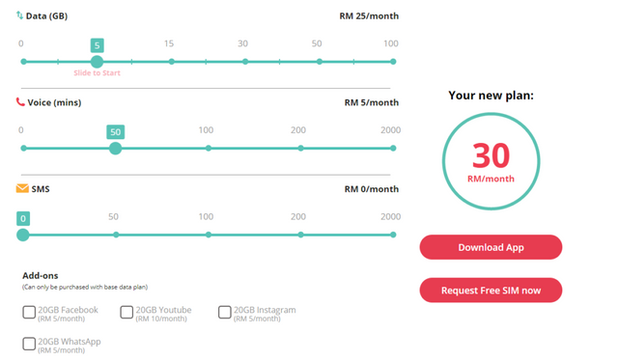
Task: Click the Data arrows icon
Action: [19, 15]
